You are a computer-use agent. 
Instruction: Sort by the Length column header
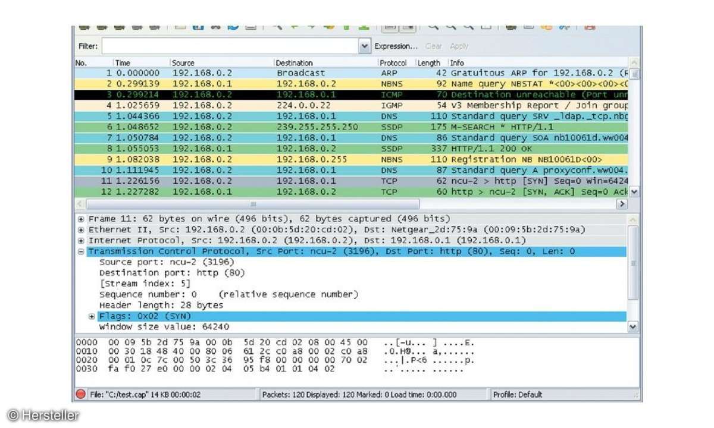(x=431, y=62)
